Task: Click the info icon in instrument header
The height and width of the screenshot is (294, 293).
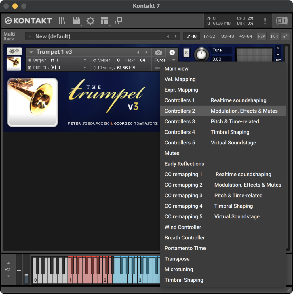Action: click(172, 52)
